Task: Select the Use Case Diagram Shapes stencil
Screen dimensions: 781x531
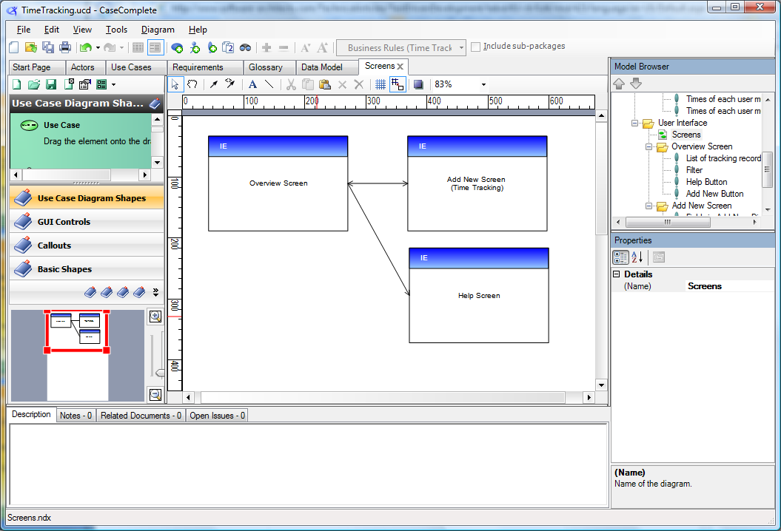Action: click(87, 198)
